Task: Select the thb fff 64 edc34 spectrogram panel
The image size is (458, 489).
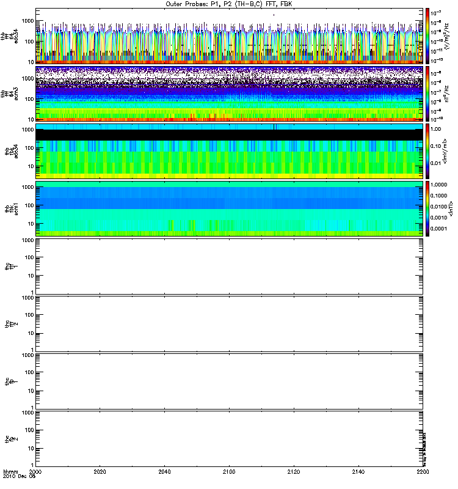Action: (230, 36)
